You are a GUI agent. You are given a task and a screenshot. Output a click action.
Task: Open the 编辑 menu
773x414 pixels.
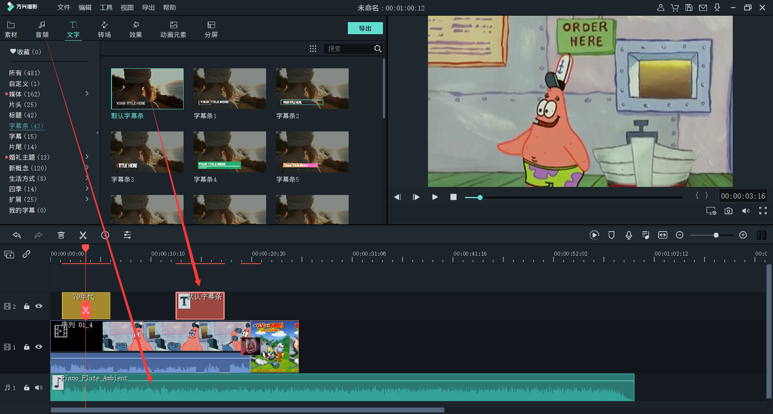click(x=85, y=8)
